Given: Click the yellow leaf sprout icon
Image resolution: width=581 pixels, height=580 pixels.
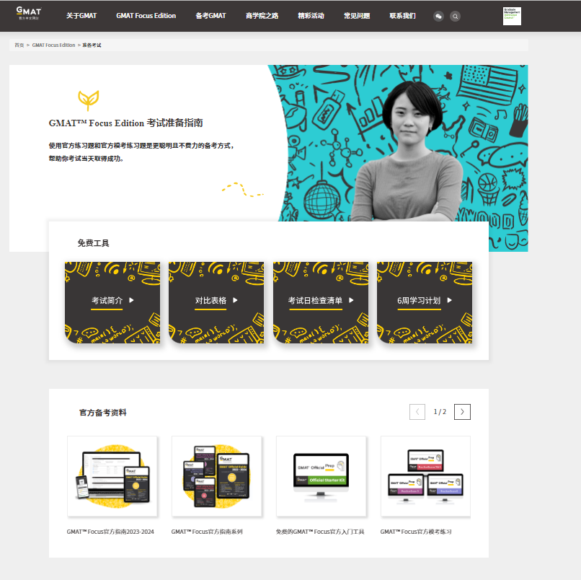Looking at the screenshot, I should click(x=88, y=100).
